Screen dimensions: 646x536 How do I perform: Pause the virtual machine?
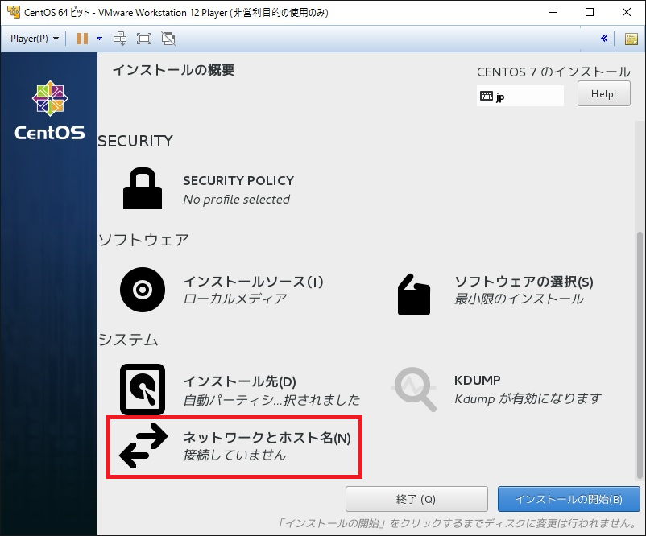pos(82,39)
